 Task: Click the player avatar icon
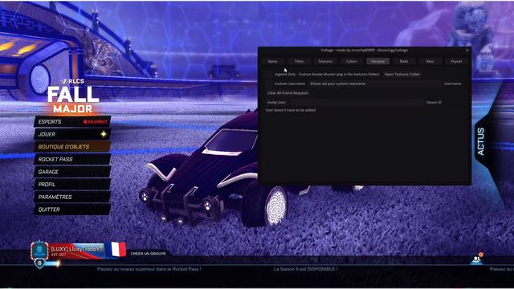39,250
